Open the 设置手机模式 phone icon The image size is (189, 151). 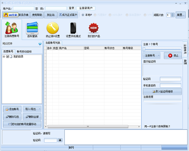tap(73, 28)
